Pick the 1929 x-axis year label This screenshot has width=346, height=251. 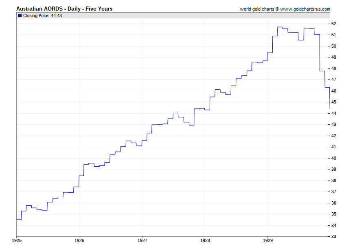pyautogui.click(x=268, y=241)
